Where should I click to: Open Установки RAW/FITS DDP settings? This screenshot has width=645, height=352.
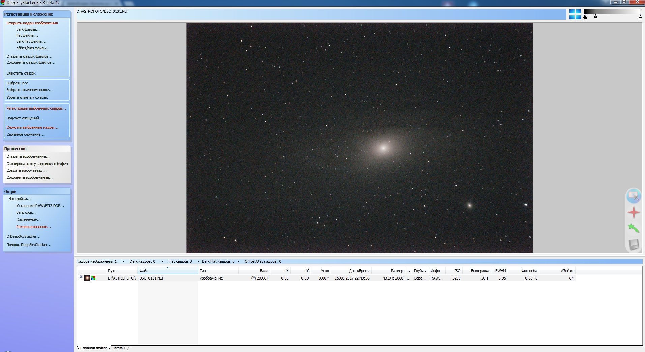(x=40, y=206)
